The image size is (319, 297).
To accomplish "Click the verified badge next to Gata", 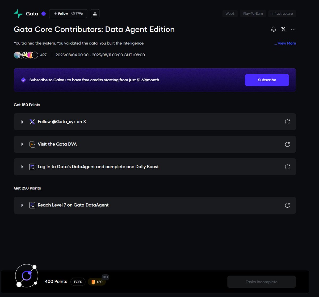I will click(x=44, y=14).
